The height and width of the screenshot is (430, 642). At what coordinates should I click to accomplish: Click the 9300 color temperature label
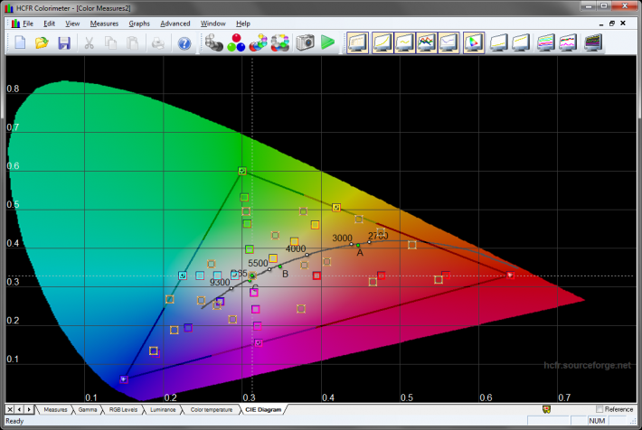(x=220, y=283)
